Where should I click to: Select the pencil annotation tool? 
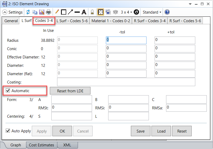pyautogui.click(x=57, y=12)
